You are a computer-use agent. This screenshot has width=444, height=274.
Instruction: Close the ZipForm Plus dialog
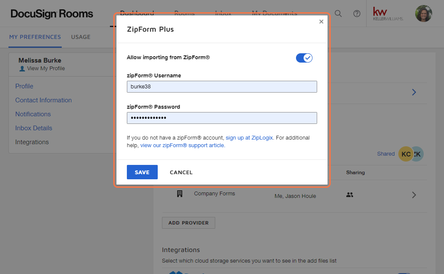click(321, 22)
